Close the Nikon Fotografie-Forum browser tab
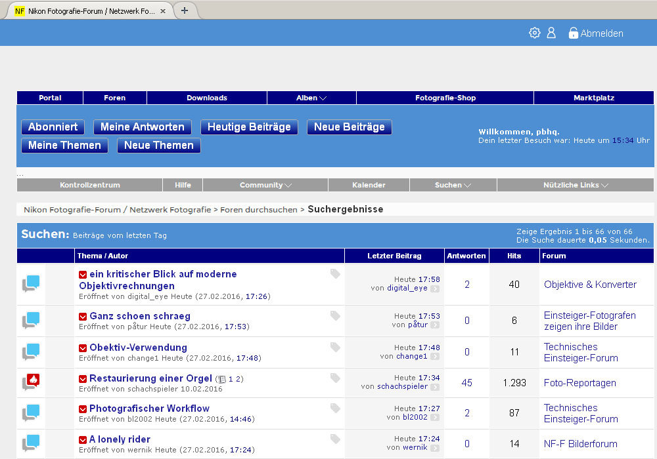Image resolution: width=657 pixels, height=459 pixels. pos(163,11)
